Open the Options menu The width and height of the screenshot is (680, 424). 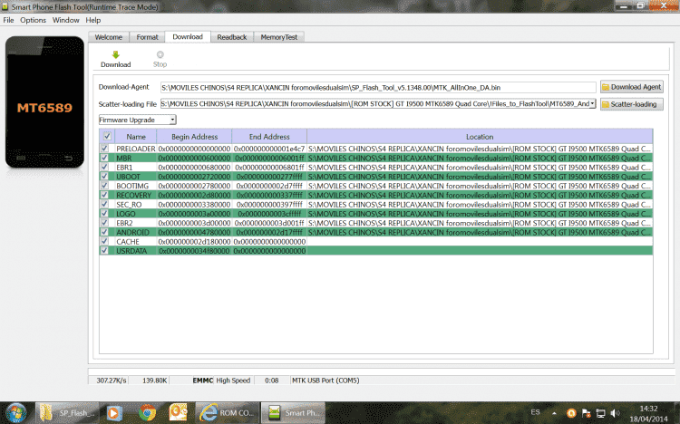(33, 20)
